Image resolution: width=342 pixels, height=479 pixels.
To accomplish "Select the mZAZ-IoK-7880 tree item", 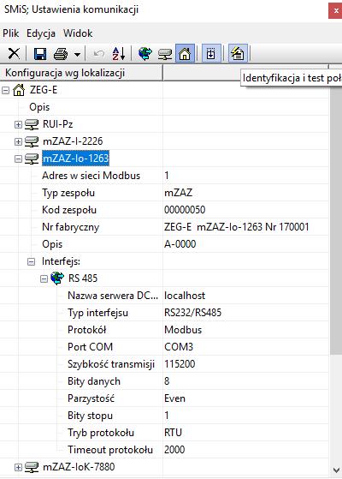I will [79, 467].
